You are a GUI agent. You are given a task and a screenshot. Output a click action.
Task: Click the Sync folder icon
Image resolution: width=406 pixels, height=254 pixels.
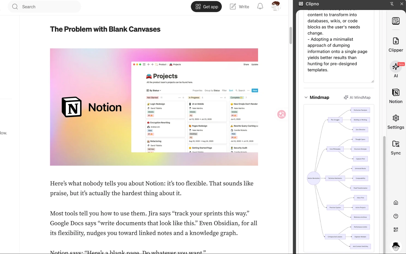click(x=396, y=147)
